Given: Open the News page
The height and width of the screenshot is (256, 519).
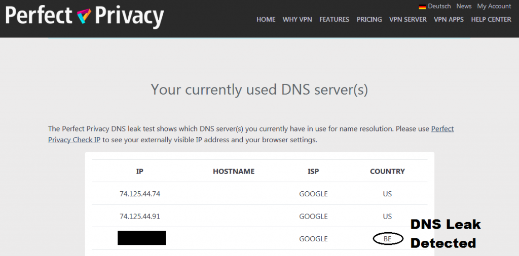Looking at the screenshot, I should [464, 6].
